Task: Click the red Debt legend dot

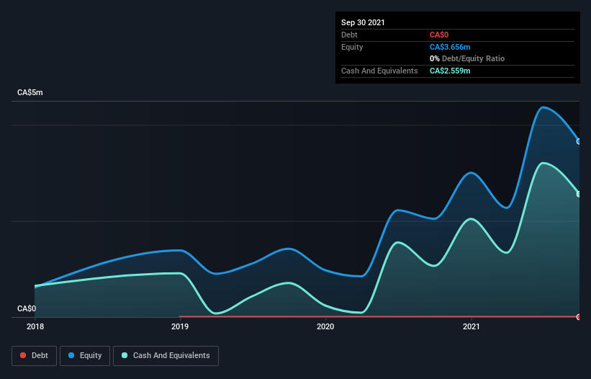Action: [23, 355]
